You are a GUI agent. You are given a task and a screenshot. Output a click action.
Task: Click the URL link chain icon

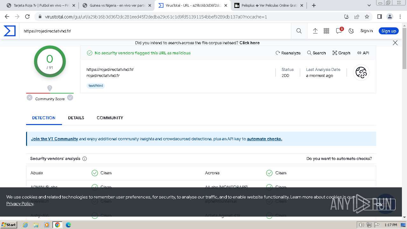point(361,73)
